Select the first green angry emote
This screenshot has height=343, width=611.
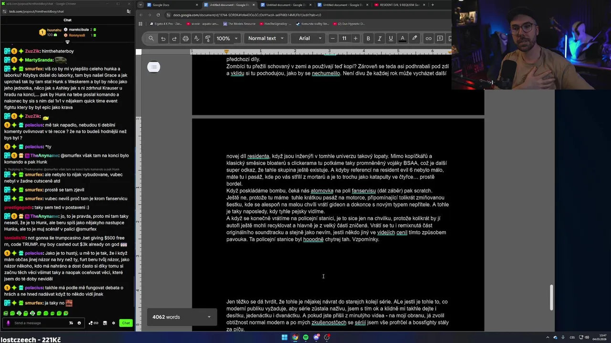point(6,313)
